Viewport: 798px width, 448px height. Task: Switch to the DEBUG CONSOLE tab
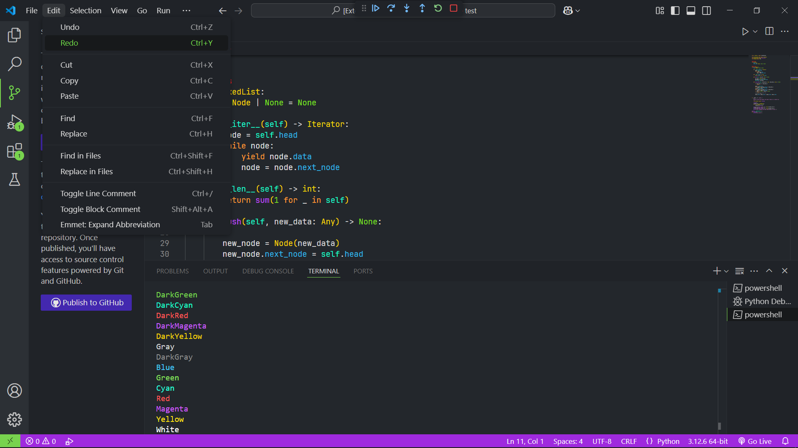(268, 271)
